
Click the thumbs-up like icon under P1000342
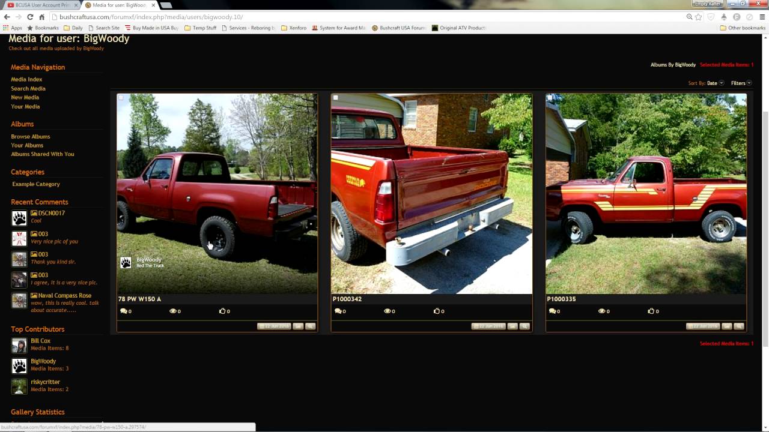click(437, 311)
